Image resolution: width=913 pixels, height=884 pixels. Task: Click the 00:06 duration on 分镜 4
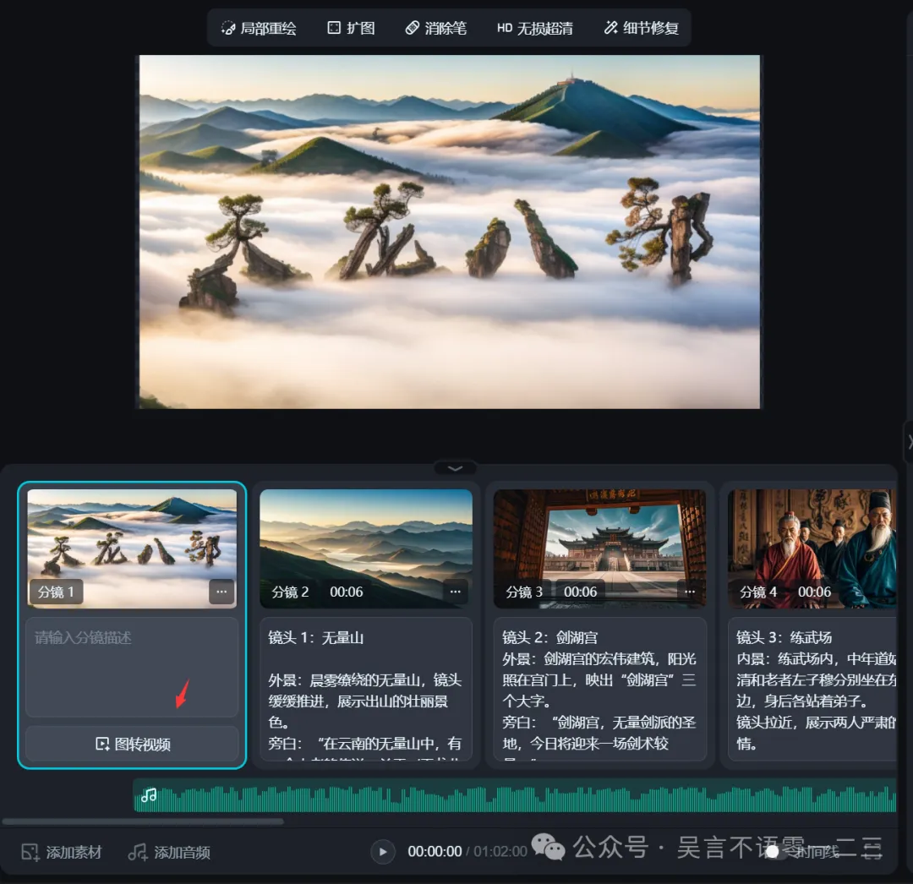(814, 592)
